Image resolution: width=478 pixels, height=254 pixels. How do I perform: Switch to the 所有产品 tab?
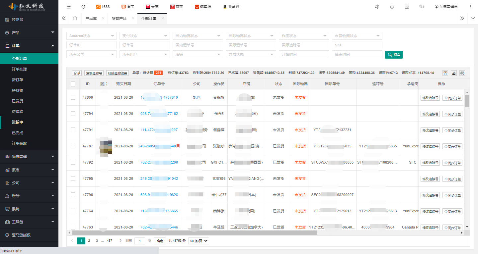coord(119,19)
